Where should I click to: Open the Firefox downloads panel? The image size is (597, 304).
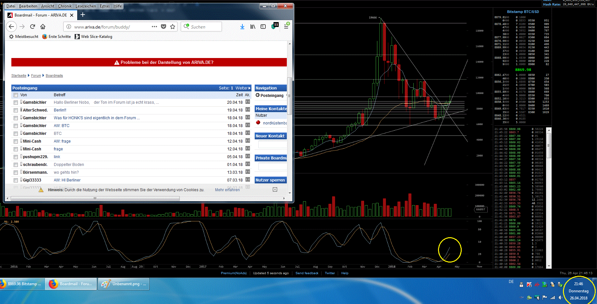click(x=242, y=27)
